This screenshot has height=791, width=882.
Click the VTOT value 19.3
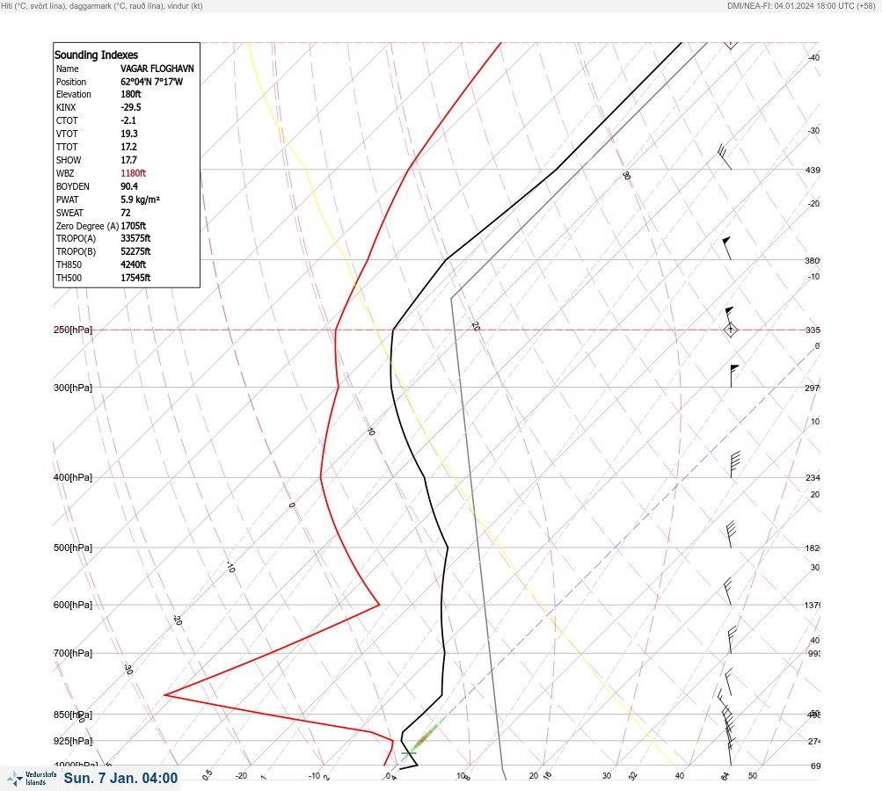coord(128,134)
